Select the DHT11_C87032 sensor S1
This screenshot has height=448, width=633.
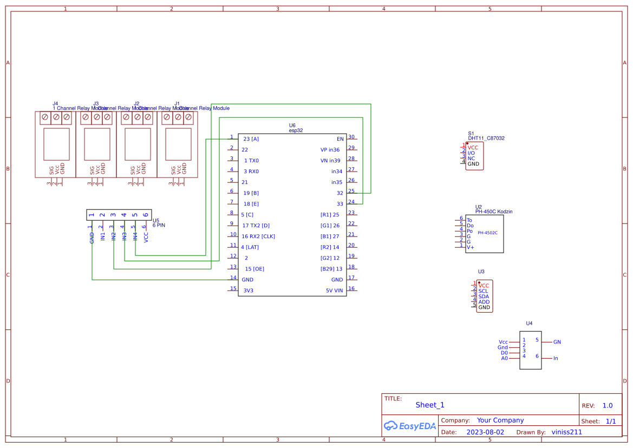tap(474, 156)
